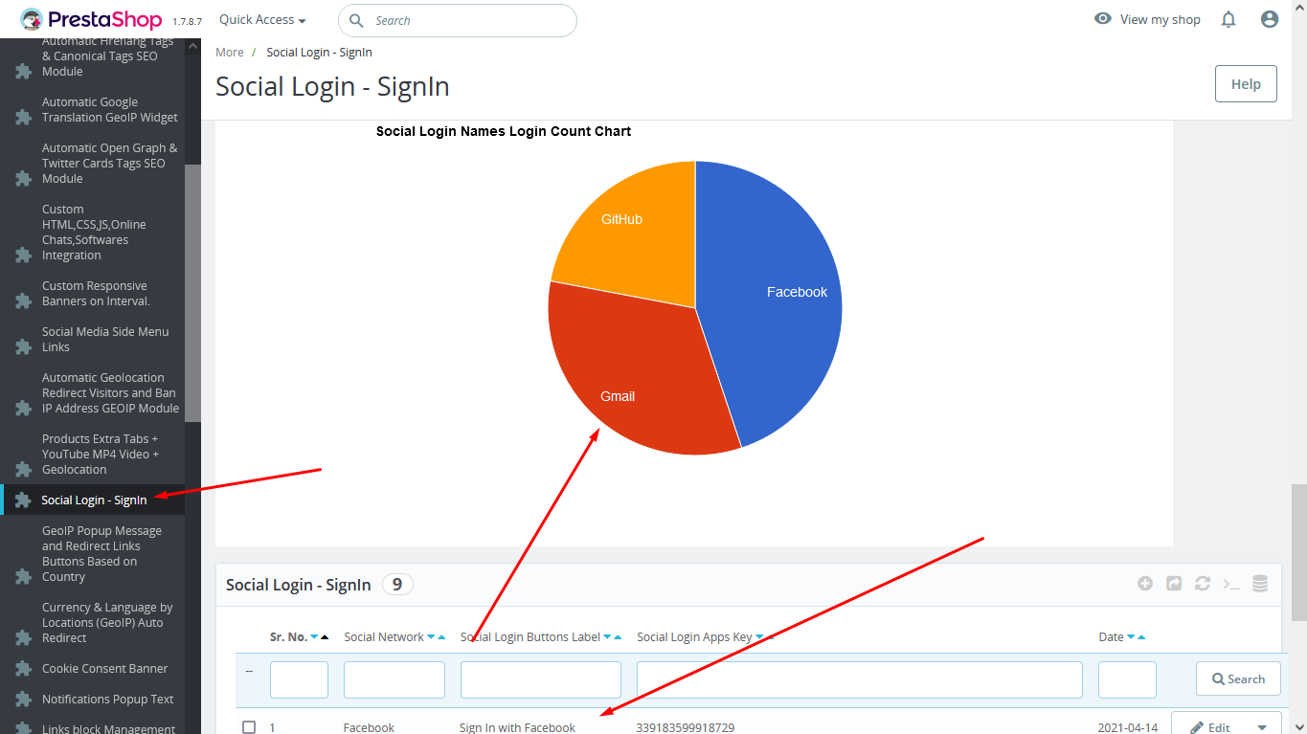Click the Facebook cell in Social Network column

(369, 728)
